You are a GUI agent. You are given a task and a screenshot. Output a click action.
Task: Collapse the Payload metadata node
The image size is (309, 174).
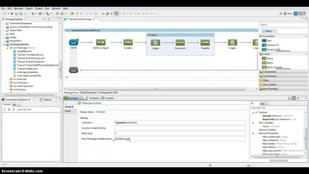pyautogui.click(x=253, y=113)
